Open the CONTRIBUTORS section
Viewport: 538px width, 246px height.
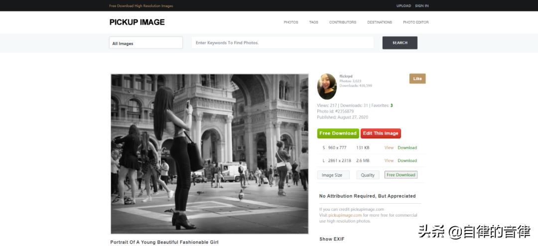point(343,22)
